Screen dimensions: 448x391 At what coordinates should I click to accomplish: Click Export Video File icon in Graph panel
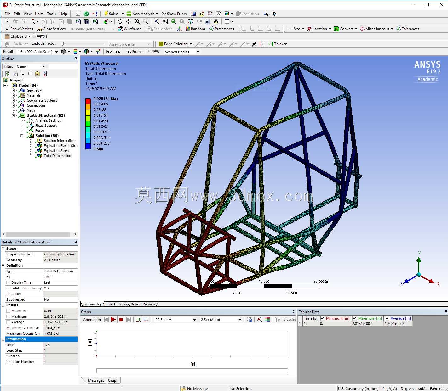(x=250, y=320)
